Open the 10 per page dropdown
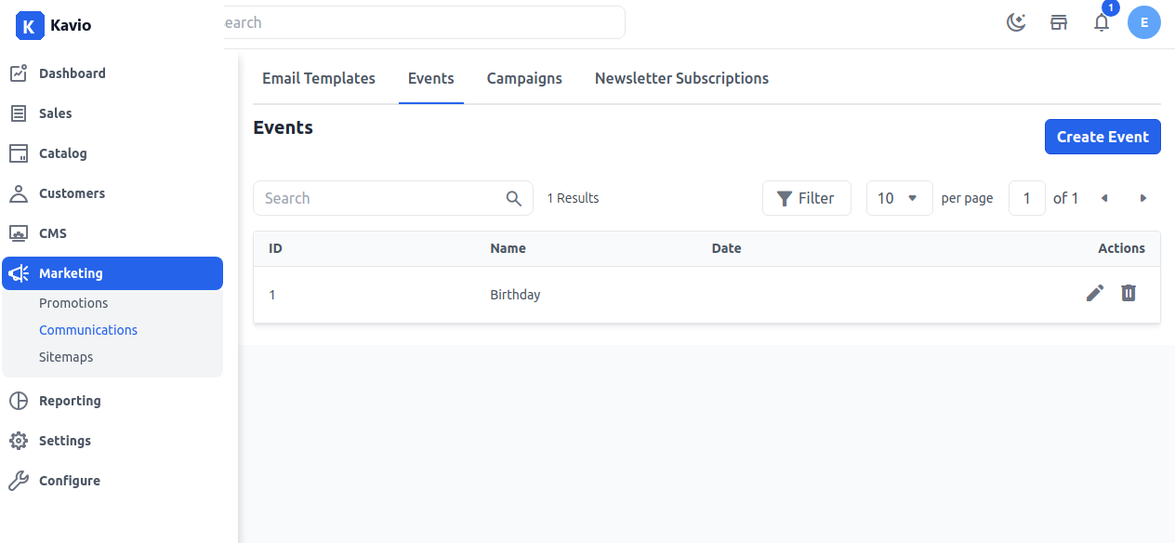Image resolution: width=1175 pixels, height=543 pixels. [900, 198]
